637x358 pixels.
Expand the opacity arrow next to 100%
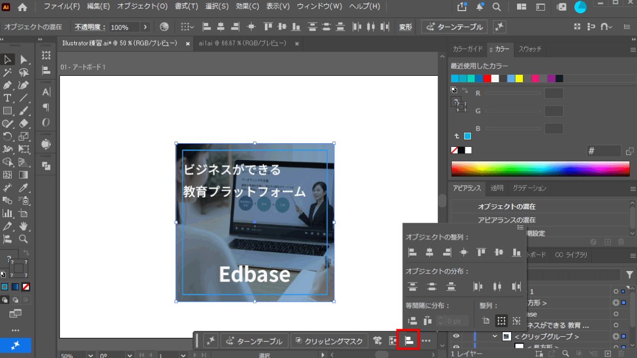[145, 27]
